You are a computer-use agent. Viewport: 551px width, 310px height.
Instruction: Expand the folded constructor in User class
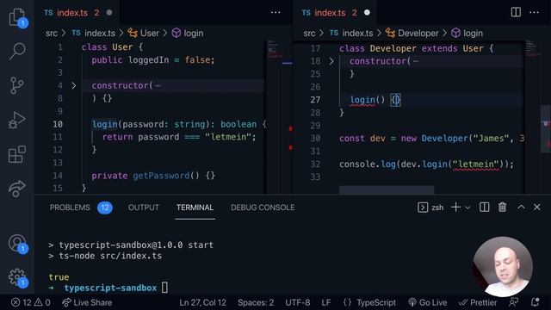pos(73,85)
